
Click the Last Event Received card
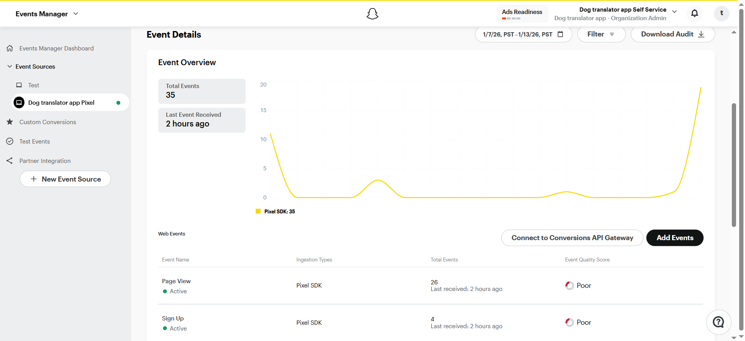[x=202, y=120]
